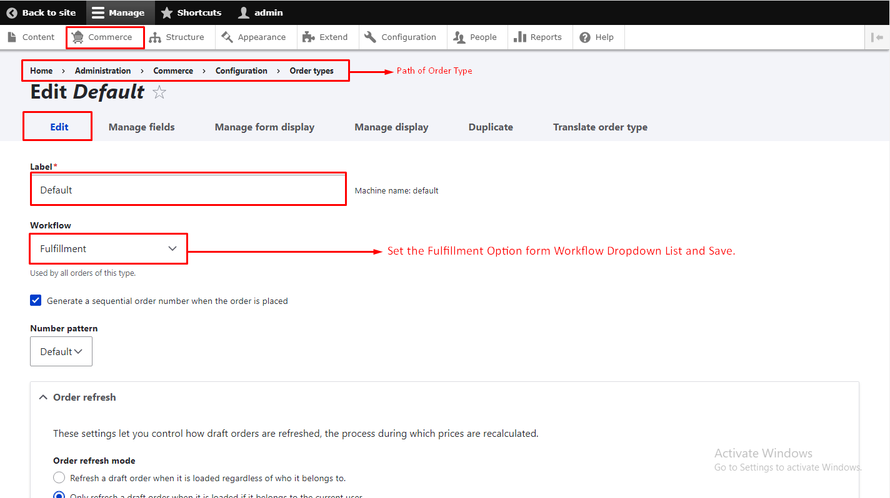
Task: Switch to the Manage fields tab
Action: 141,127
